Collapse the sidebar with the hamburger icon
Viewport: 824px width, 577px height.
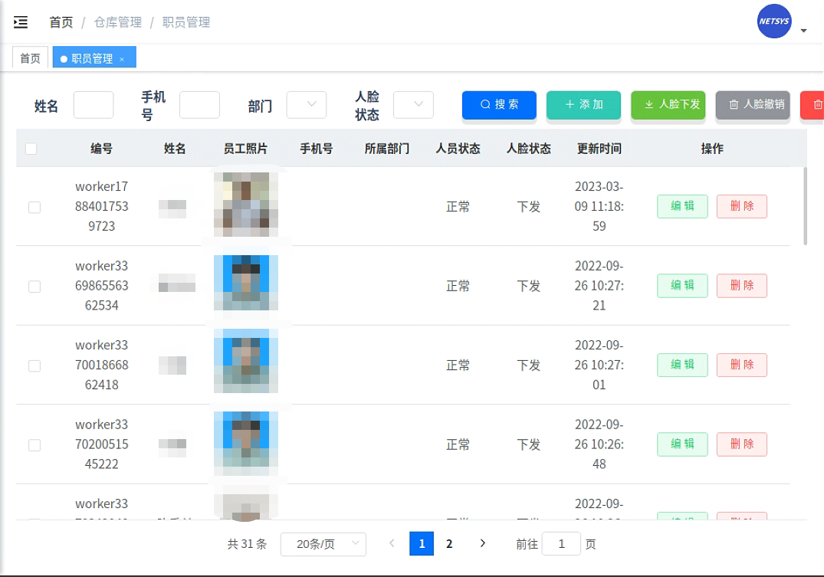point(21,22)
